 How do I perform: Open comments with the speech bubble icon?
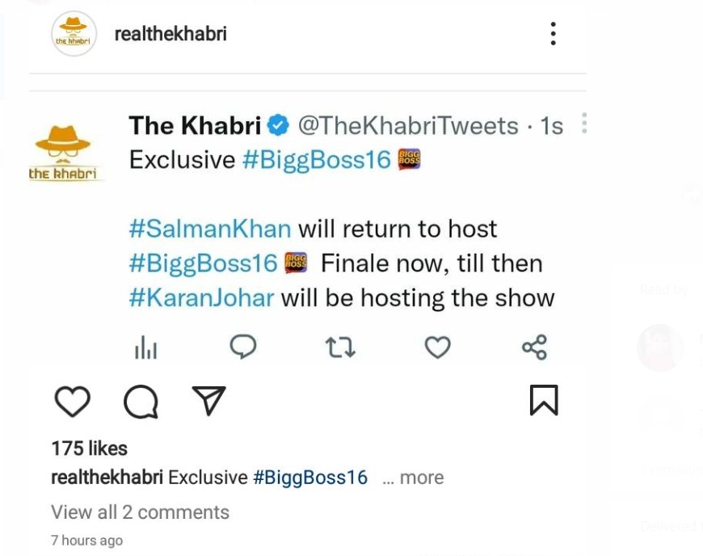point(141,401)
